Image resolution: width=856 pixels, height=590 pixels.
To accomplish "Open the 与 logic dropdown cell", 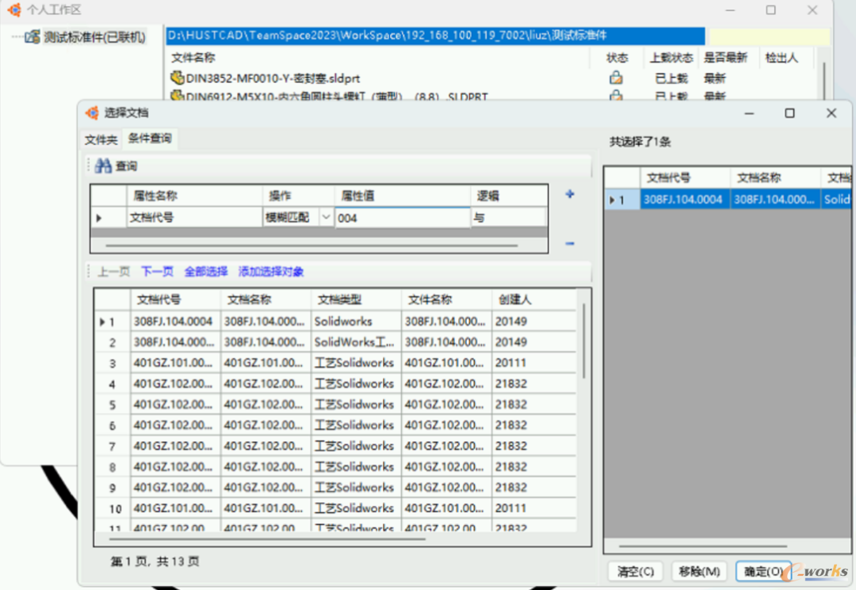I will pyautogui.click(x=507, y=217).
